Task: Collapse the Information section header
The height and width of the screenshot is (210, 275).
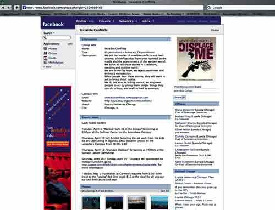Action: [125, 39]
